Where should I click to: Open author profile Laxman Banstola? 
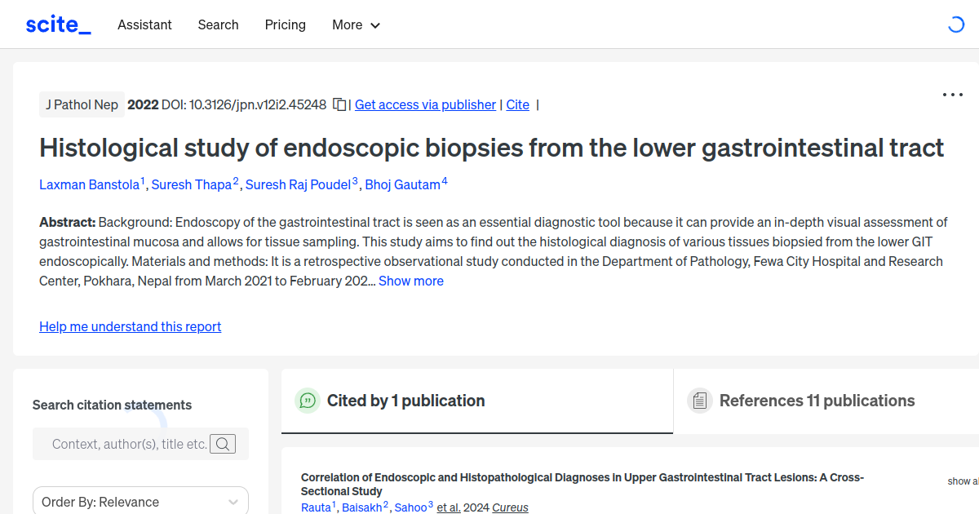click(x=89, y=184)
